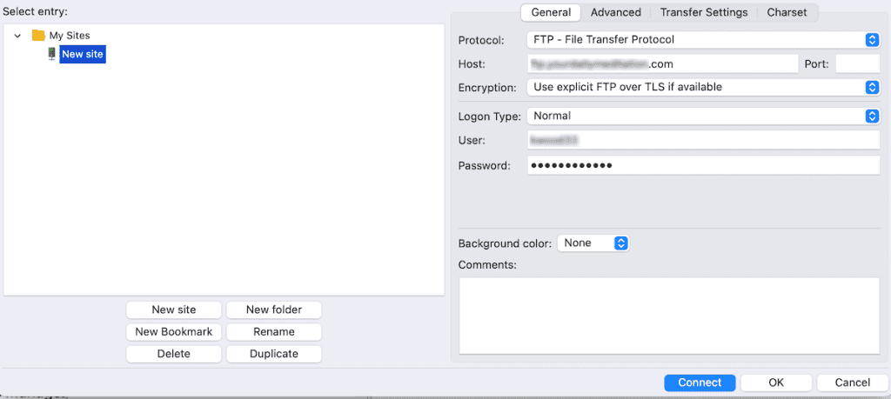Switch to the Advanced tab

coord(615,12)
